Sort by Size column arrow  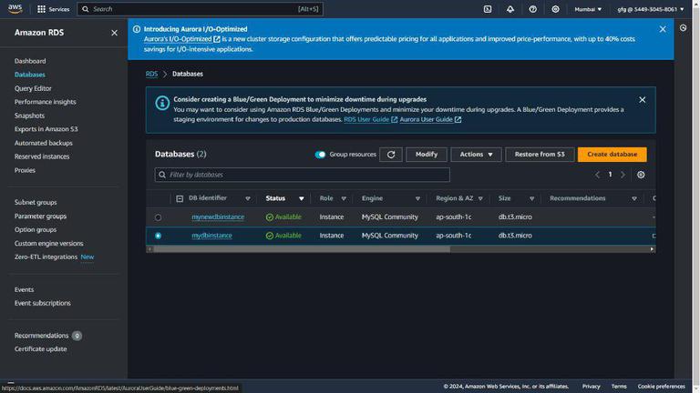(531, 198)
